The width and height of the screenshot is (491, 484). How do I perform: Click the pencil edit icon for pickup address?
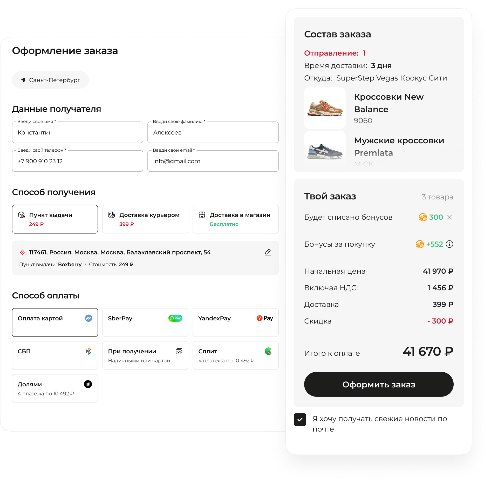268,252
